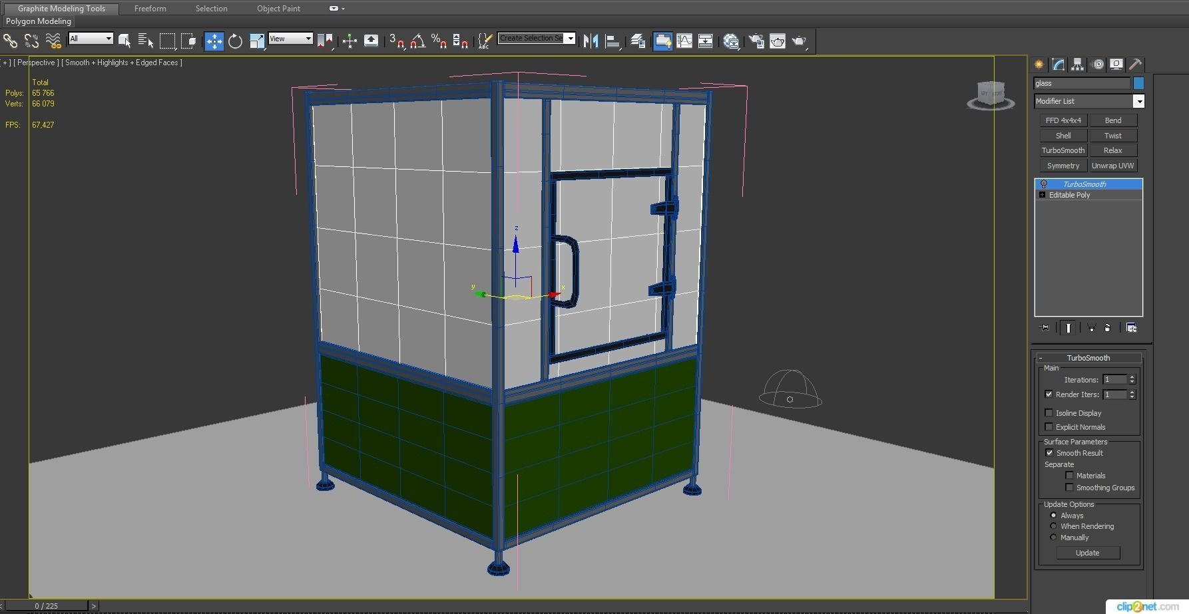
Task: Select the Select and Link tool
Action: click(10, 41)
